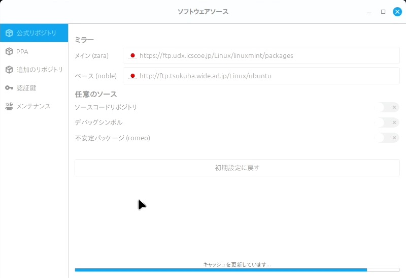Click Japan flag on base mirror

click(x=132, y=76)
